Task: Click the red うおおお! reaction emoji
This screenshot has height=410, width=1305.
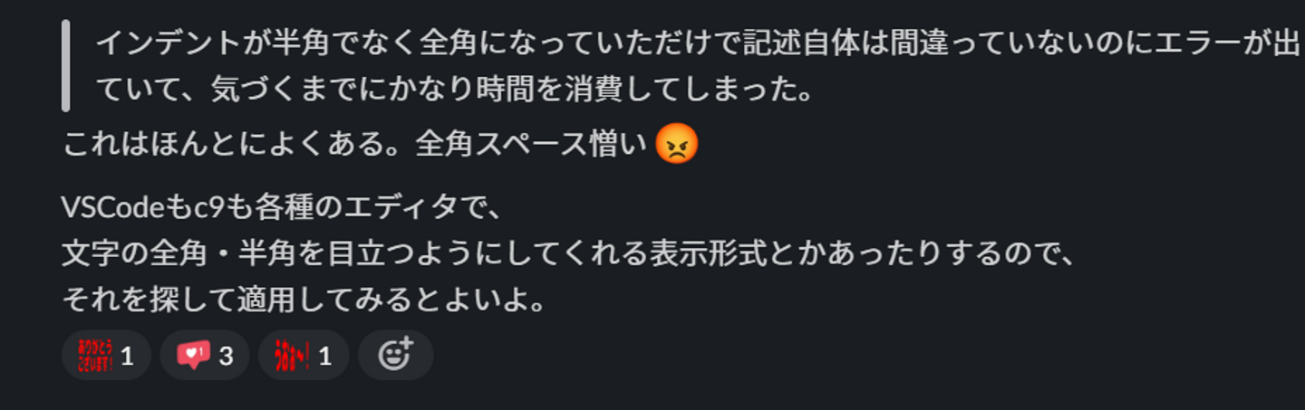Action: 292,356
